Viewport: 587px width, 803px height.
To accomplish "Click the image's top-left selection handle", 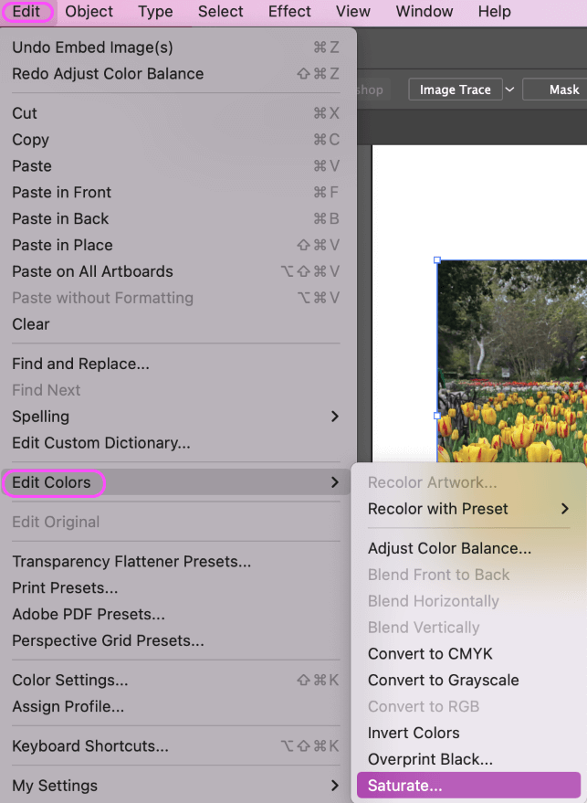I will tap(437, 260).
